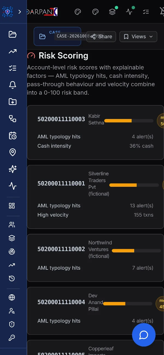Click the muted bell icon in the top bar
The width and height of the screenshot is (164, 355).
click(x=162, y=12)
